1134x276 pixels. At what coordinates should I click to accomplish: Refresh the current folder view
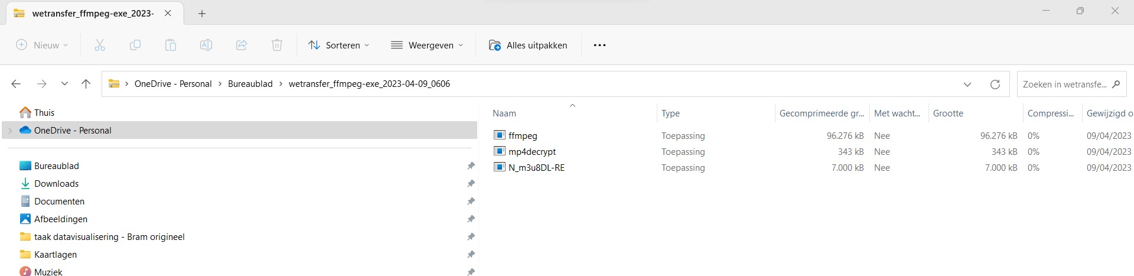click(995, 84)
